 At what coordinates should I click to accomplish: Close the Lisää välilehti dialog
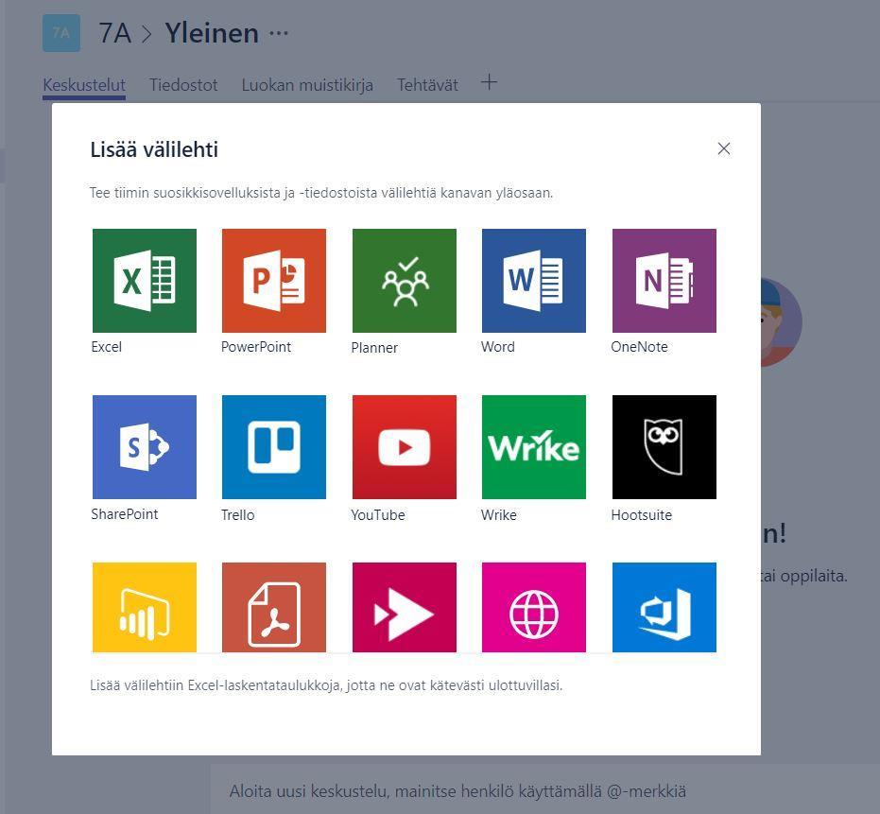tap(724, 148)
